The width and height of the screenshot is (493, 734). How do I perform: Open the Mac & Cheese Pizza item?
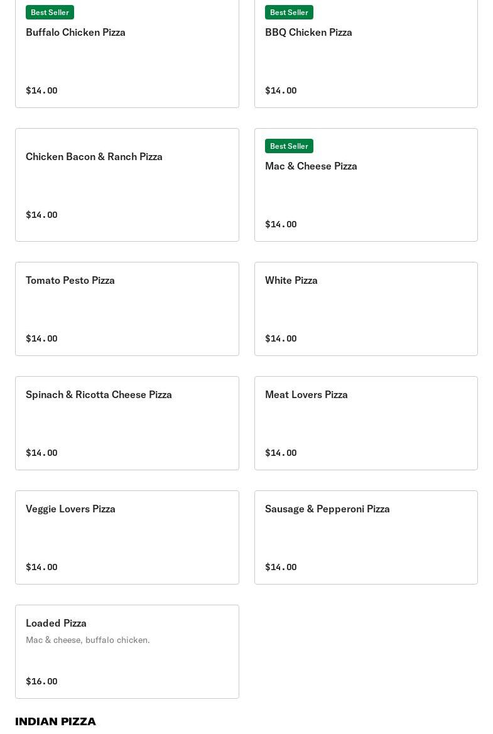pyautogui.click(x=311, y=166)
